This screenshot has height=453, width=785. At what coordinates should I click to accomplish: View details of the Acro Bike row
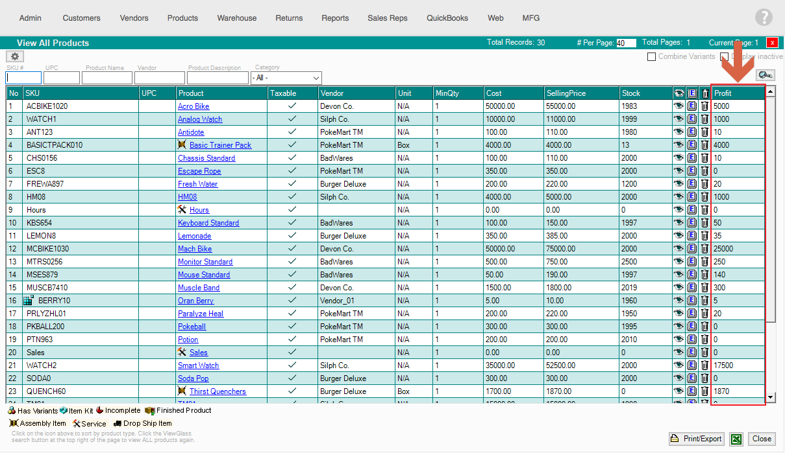coord(679,106)
